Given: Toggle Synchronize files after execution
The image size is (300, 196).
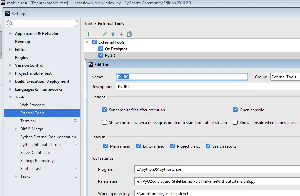Looking at the screenshot, I should (104, 110).
